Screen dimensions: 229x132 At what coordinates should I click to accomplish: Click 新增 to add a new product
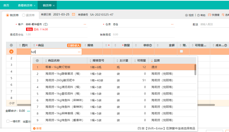(37, 128)
